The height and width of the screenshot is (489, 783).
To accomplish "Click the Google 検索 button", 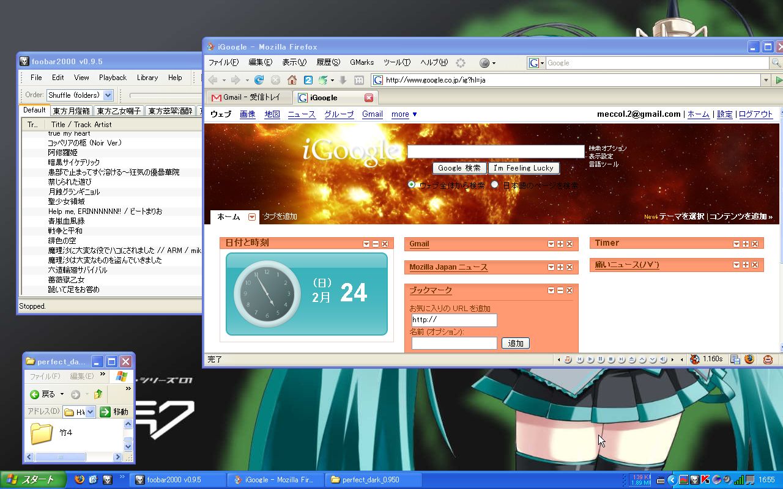I will pos(459,168).
